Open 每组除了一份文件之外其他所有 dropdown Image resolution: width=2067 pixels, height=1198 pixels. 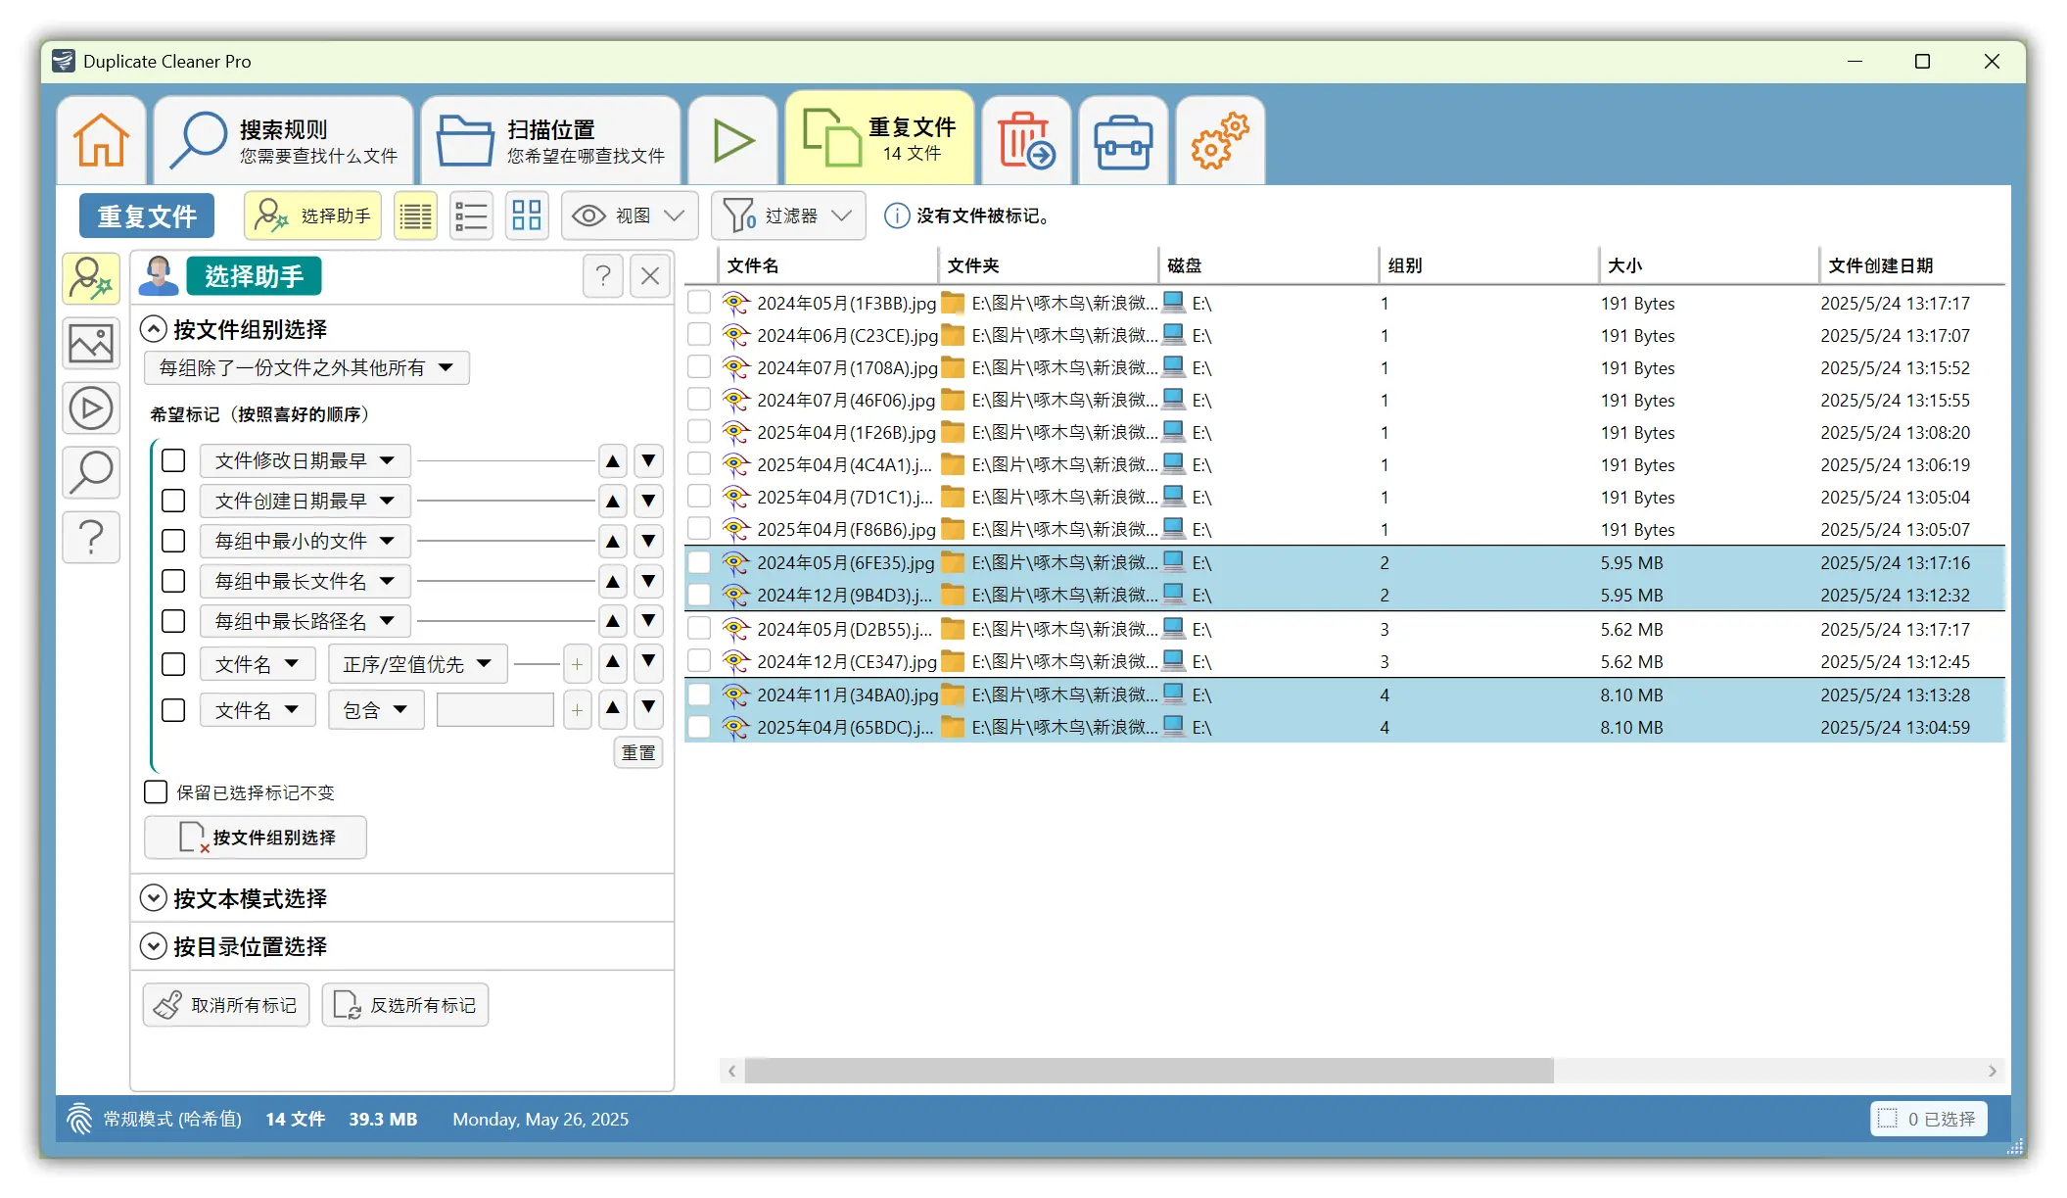coord(306,367)
